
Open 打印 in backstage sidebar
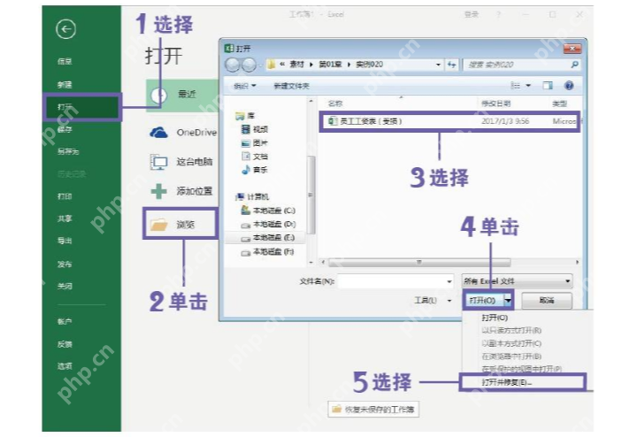point(65,196)
